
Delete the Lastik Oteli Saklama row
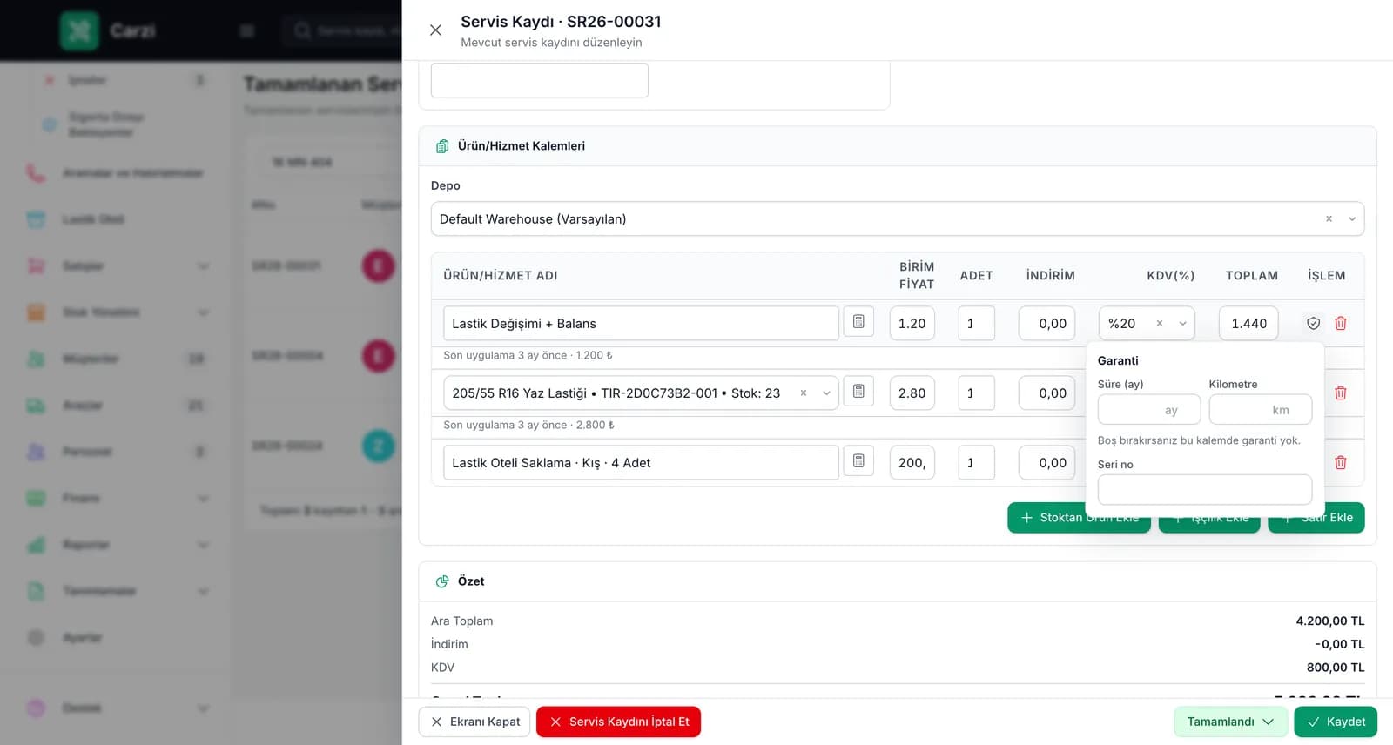[1341, 462]
